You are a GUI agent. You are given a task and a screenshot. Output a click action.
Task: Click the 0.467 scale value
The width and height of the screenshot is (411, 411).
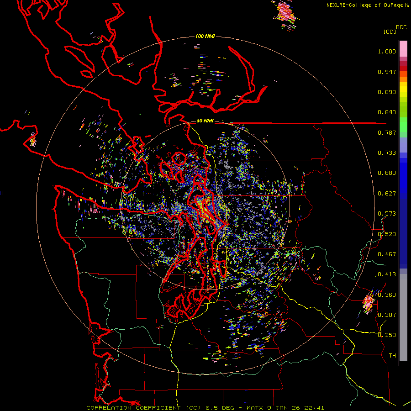tap(387, 254)
